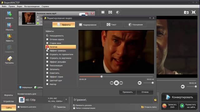Toggle Применить для всех under format

coord(18,107)
